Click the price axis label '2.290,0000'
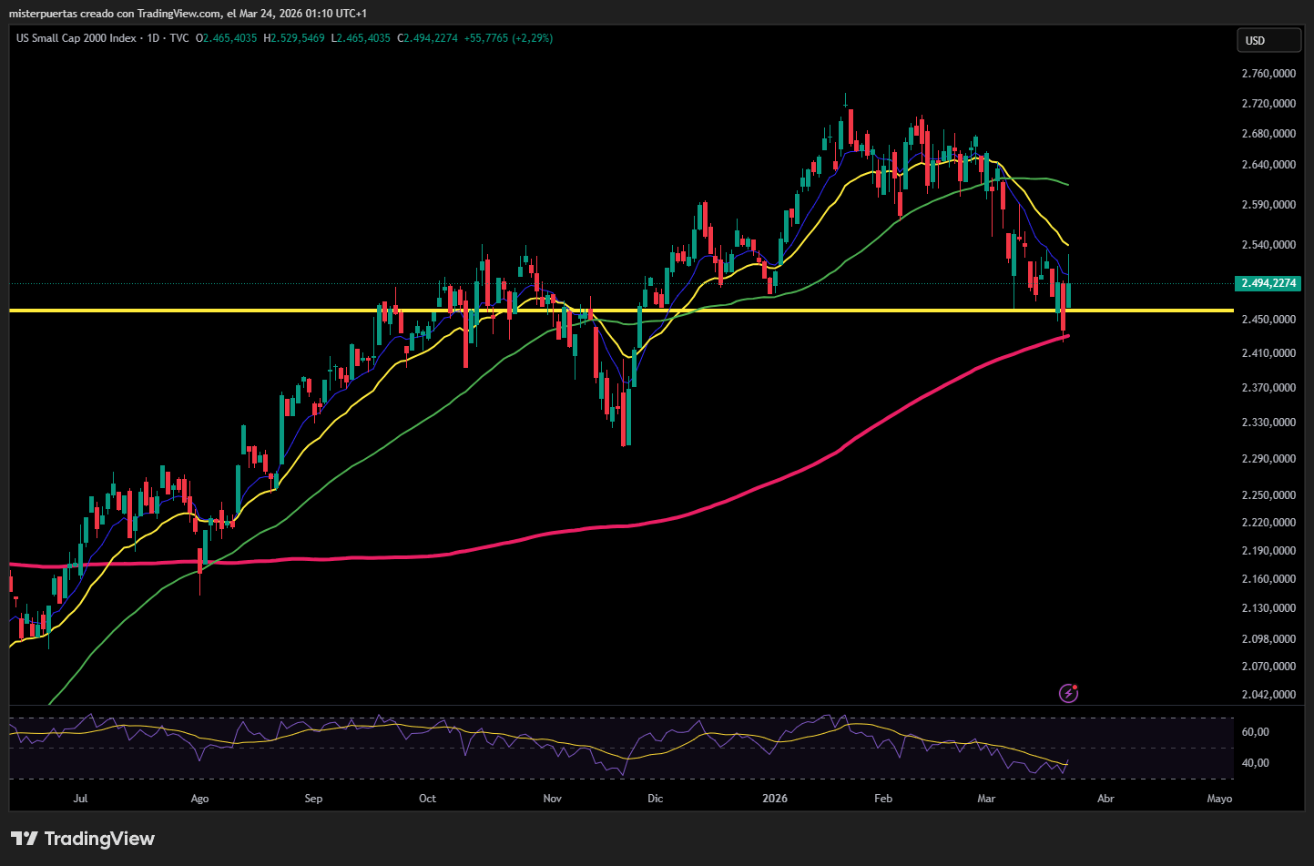Viewport: 1314px width, 866px height. pyautogui.click(x=1268, y=459)
